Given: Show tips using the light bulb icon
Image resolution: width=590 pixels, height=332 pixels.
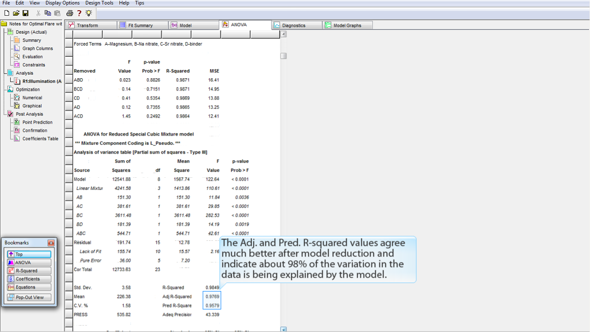Looking at the screenshot, I should tap(88, 13).
